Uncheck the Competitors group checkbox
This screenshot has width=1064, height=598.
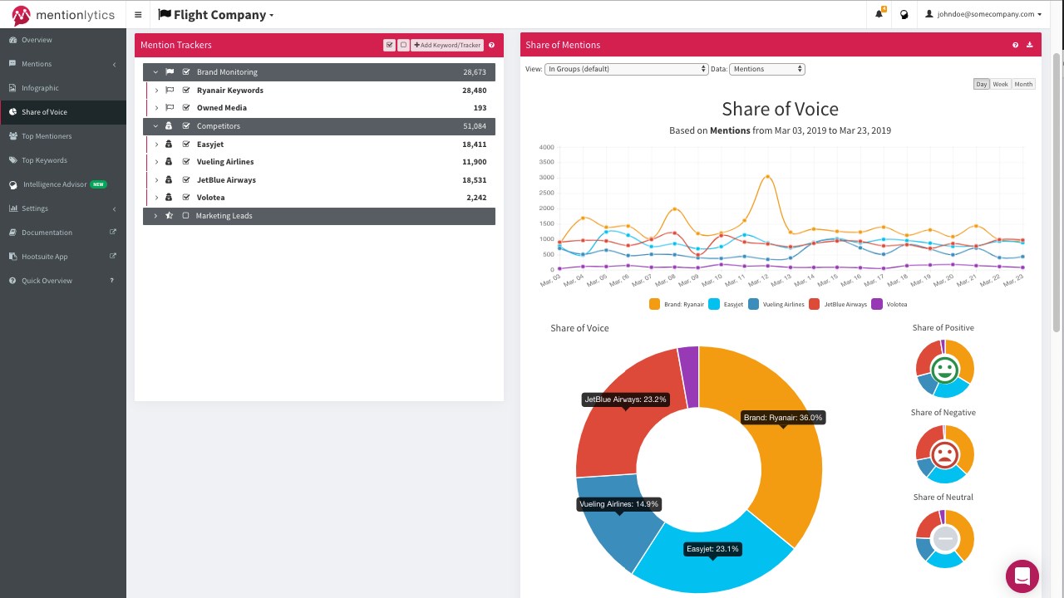pyautogui.click(x=186, y=126)
